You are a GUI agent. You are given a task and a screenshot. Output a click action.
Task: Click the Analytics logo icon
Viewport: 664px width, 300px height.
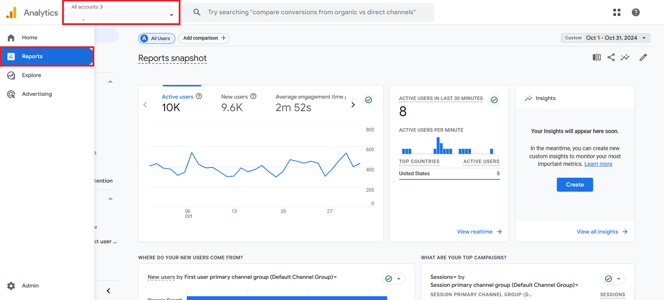pyautogui.click(x=11, y=12)
